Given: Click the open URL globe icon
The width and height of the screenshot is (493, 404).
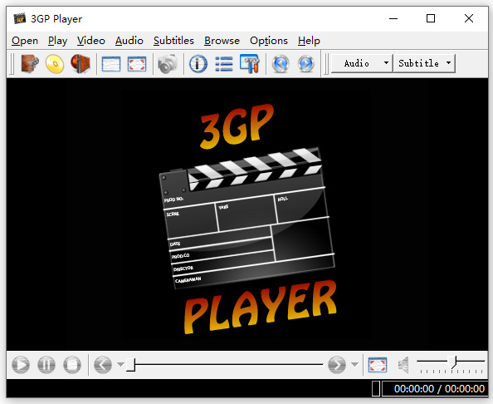Looking at the screenshot, I should [81, 64].
